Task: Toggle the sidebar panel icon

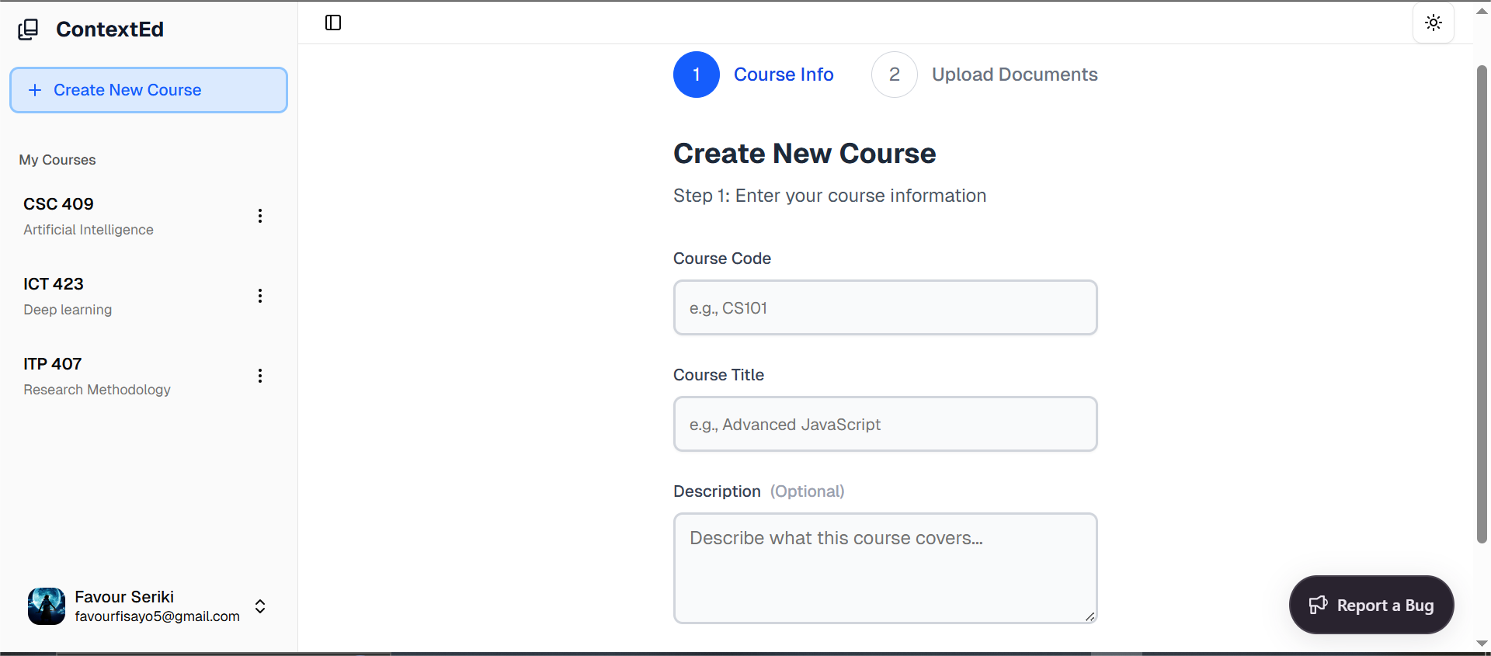Action: [333, 23]
